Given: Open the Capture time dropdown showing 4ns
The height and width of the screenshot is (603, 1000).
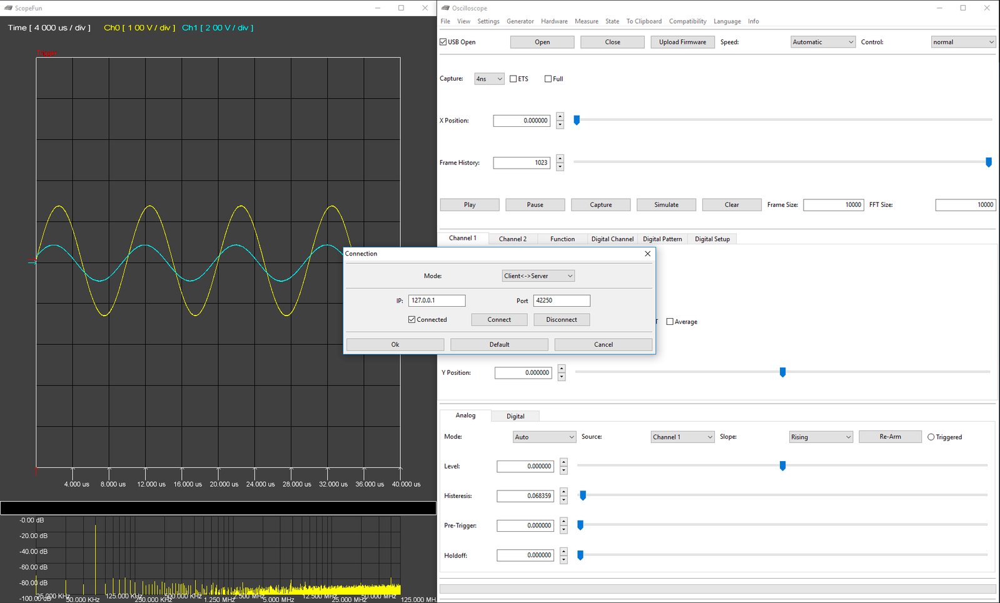Looking at the screenshot, I should coord(489,79).
